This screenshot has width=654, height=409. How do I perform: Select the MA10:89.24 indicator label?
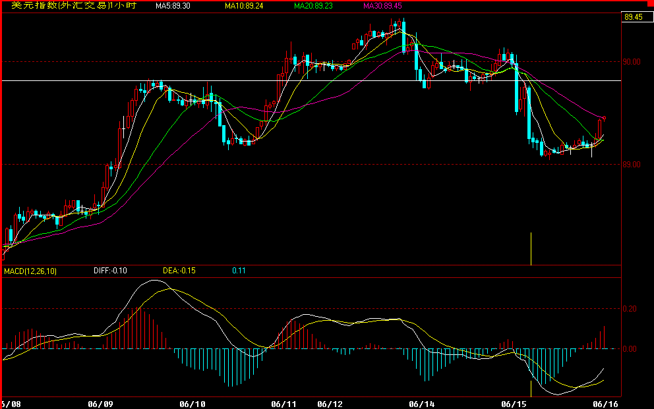(x=243, y=6)
